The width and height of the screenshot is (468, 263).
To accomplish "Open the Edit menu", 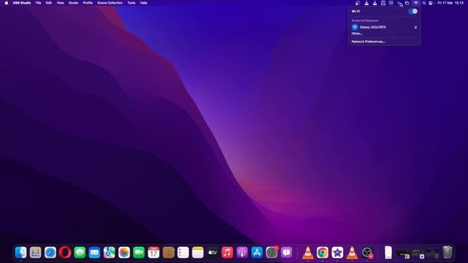I will [x=49, y=3].
